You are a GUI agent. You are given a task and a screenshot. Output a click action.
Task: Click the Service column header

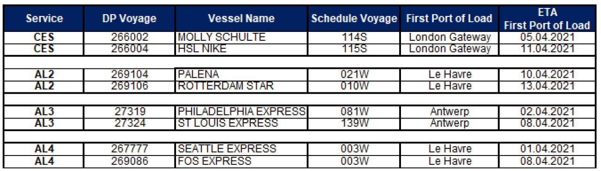click(x=44, y=19)
